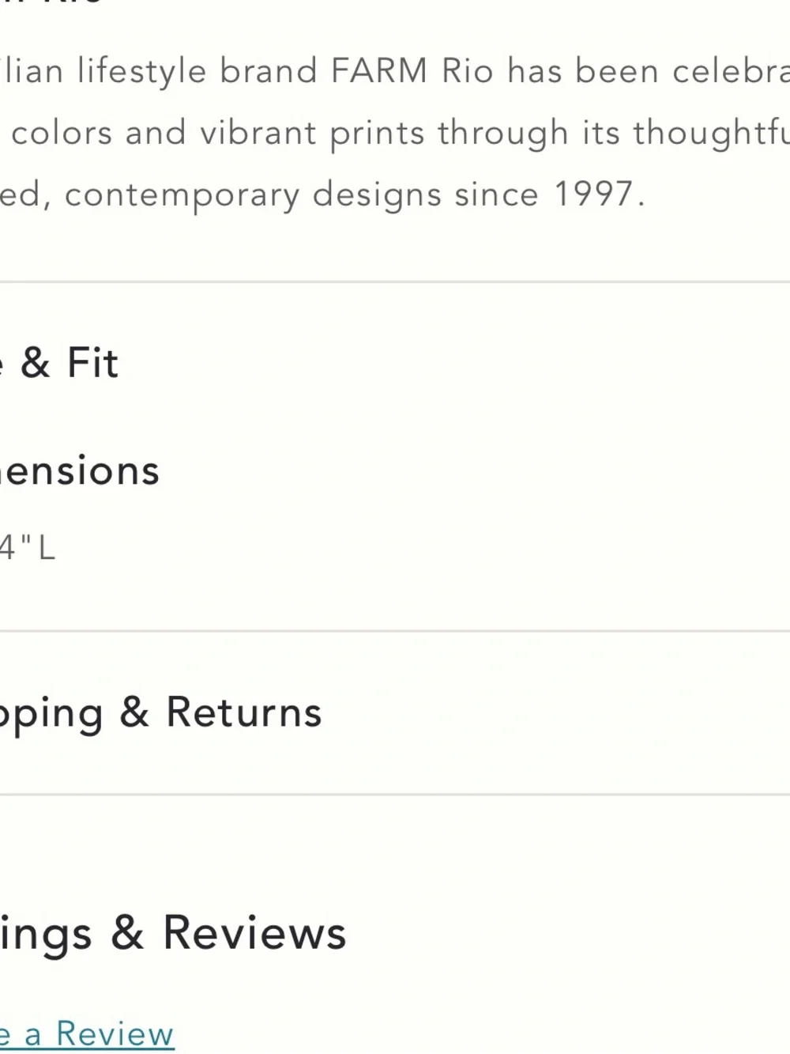Image resolution: width=790 pixels, height=1054 pixels.
Task: Click the word 'colors' in the description
Action: [62, 133]
